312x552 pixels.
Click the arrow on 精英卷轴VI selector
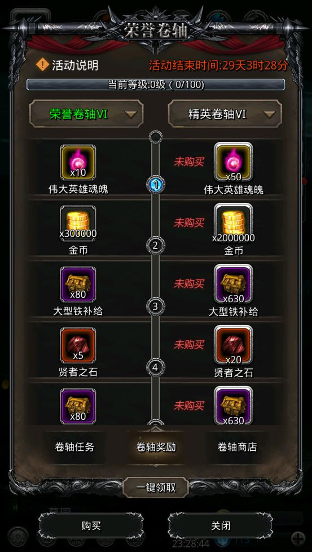click(x=269, y=115)
